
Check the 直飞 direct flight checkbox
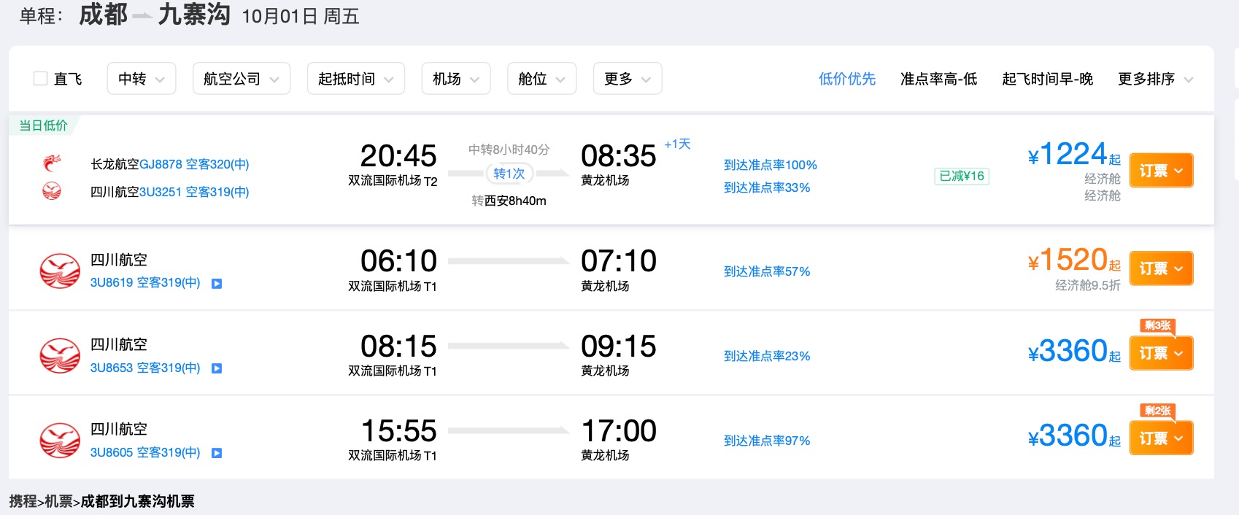[41, 79]
